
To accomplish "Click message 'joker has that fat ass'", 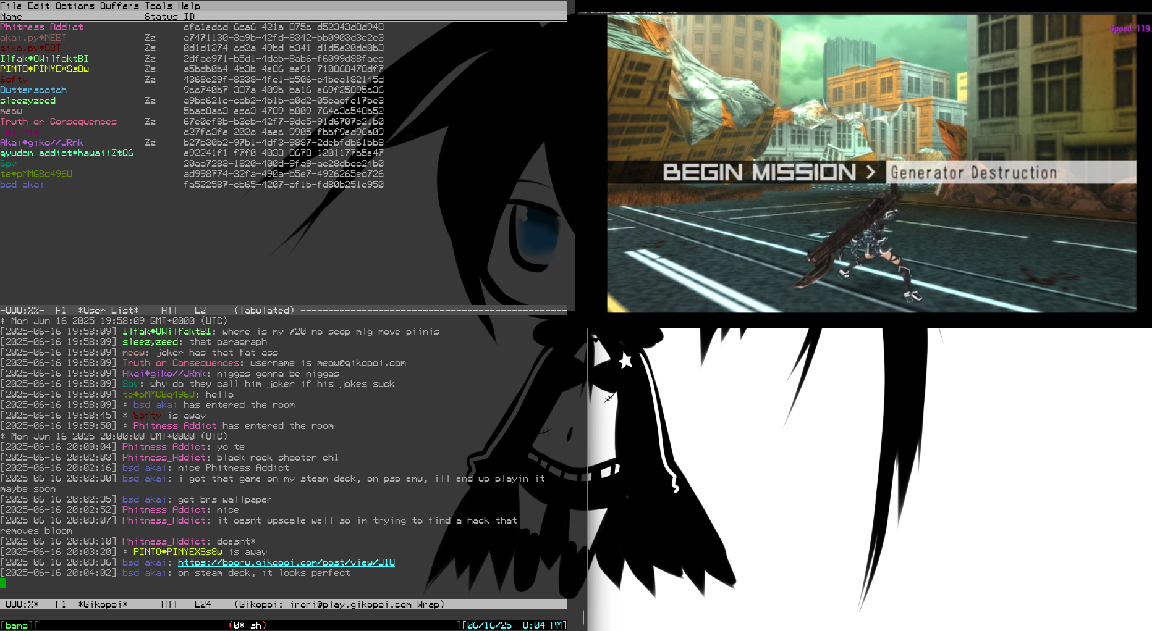I will coord(217,353).
